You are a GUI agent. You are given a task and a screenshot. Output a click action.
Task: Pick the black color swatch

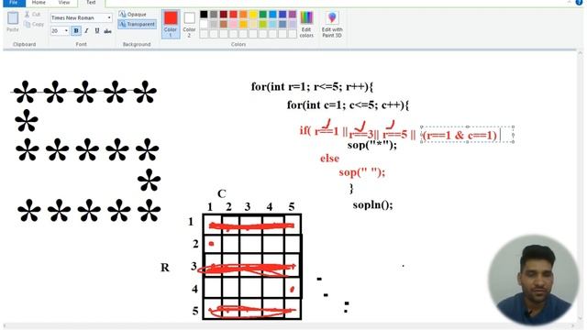(204, 15)
